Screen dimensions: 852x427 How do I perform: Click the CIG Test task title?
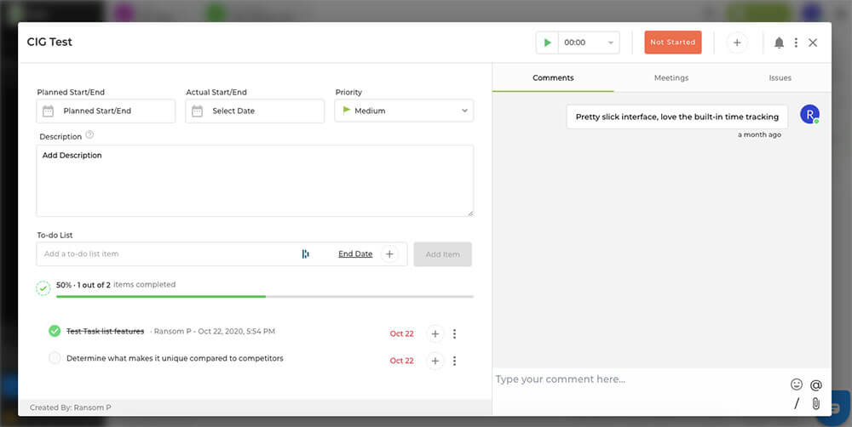click(x=49, y=42)
